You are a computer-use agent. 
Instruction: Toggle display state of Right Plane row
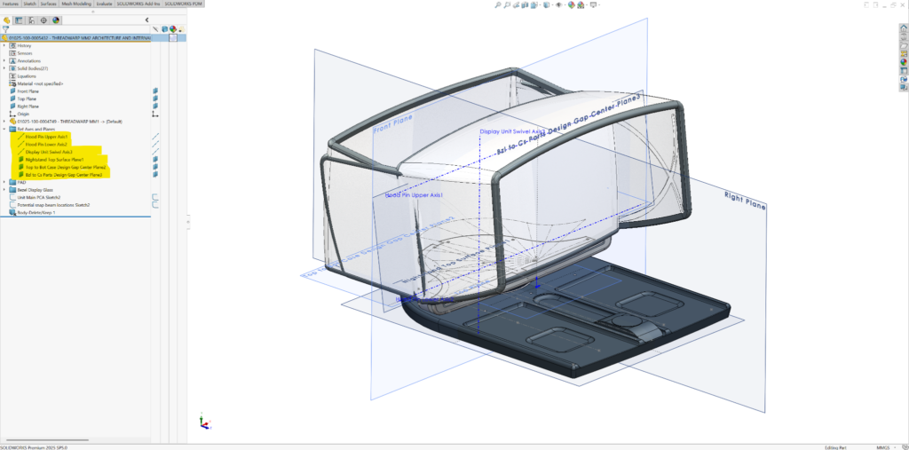point(155,107)
